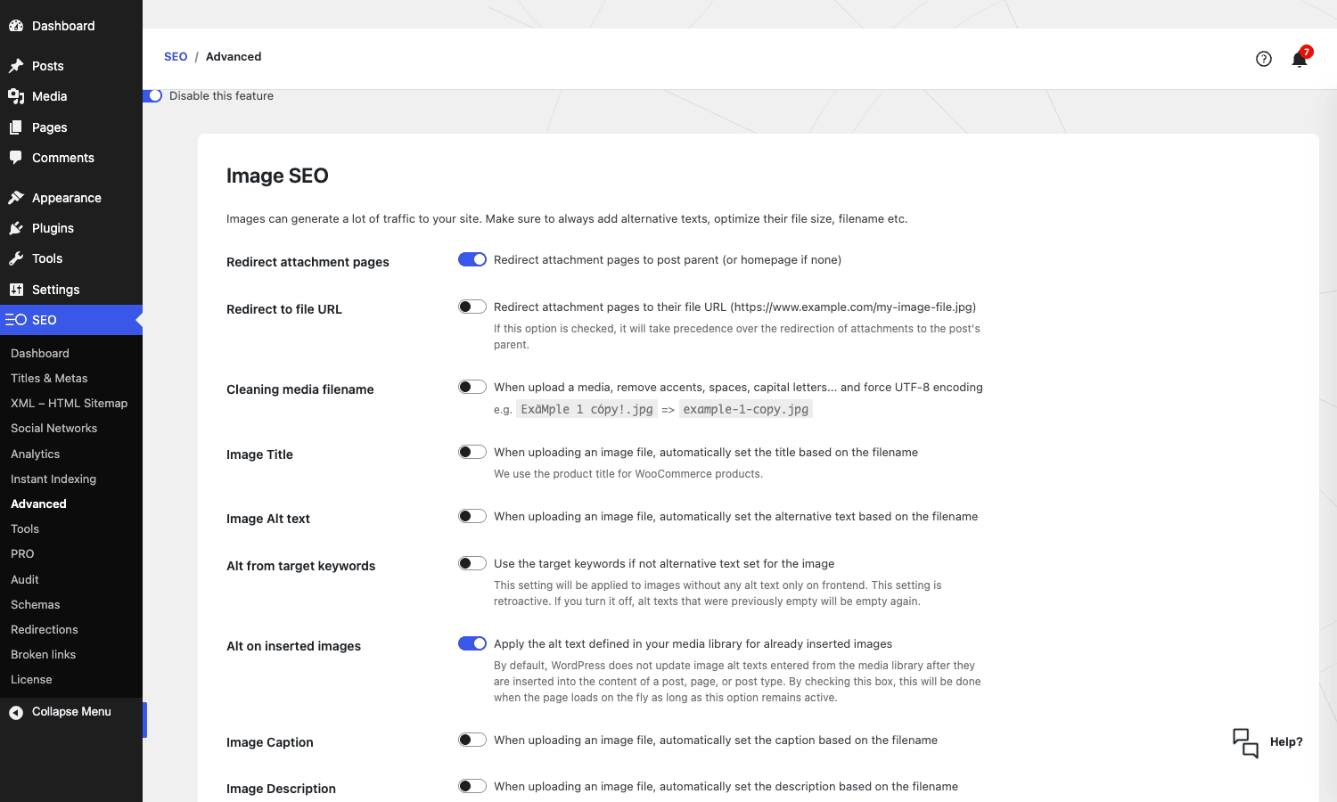Toggle the Disable this feature switch
The height and width of the screenshot is (802, 1337).
[x=152, y=95]
